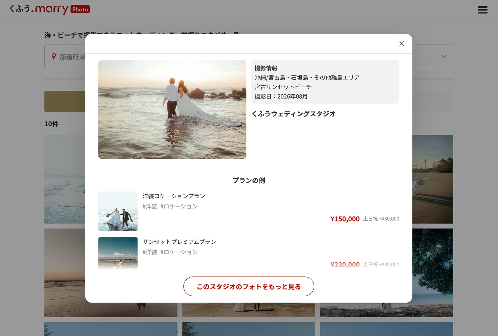Click the 洋装ロケーションプラン title

[174, 196]
